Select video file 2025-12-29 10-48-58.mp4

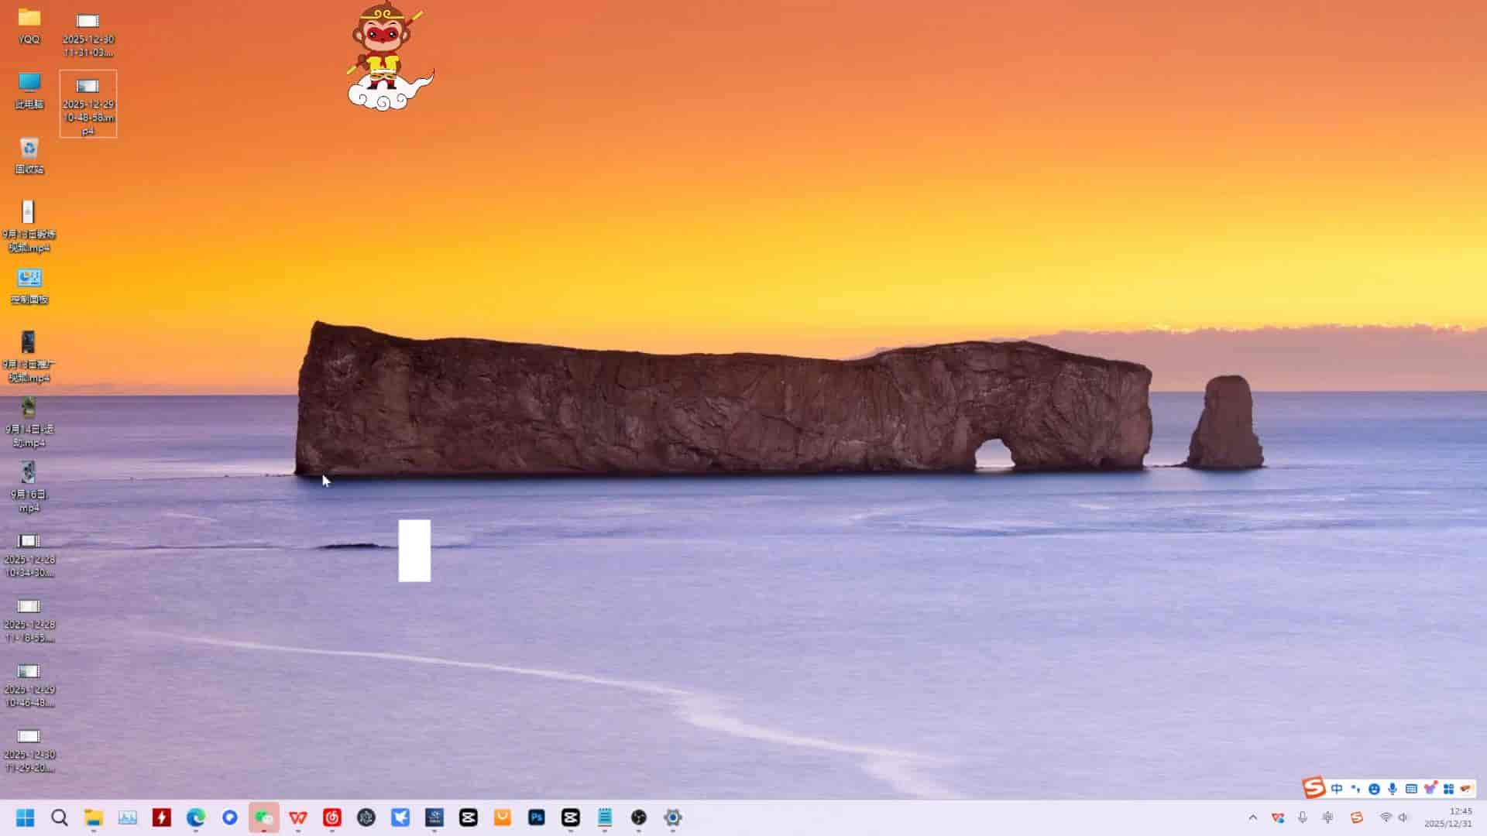tap(88, 104)
